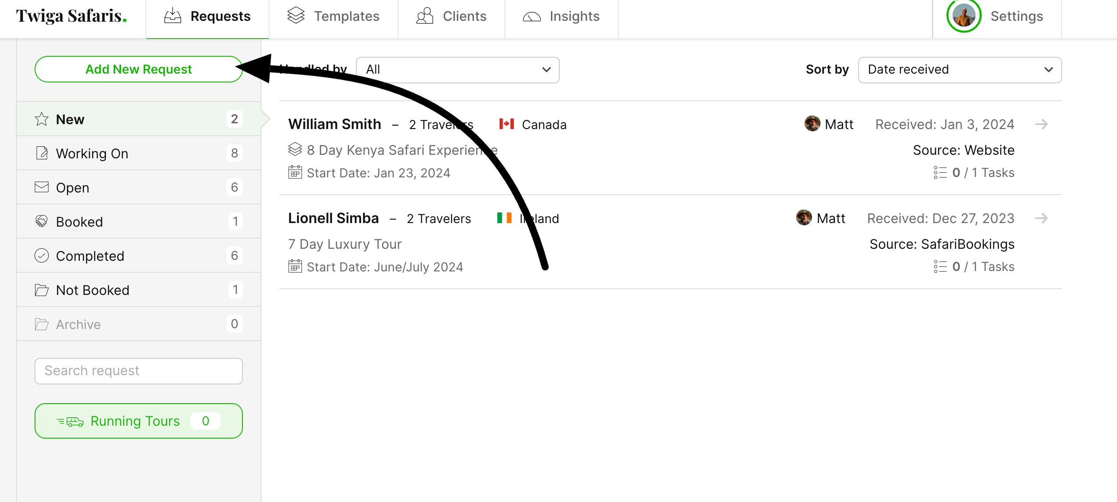Screen dimensions: 1117x502
Task: Open William Smith request arrow icon
Action: tap(1041, 124)
